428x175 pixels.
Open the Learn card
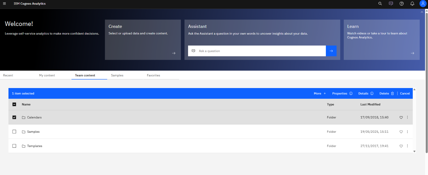coord(381,40)
